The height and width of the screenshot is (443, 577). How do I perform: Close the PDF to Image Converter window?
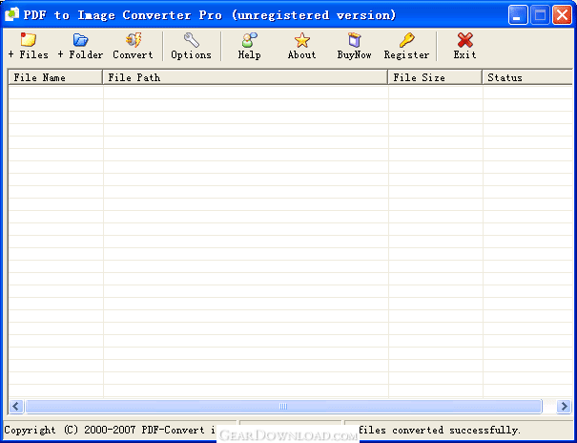coord(562,15)
